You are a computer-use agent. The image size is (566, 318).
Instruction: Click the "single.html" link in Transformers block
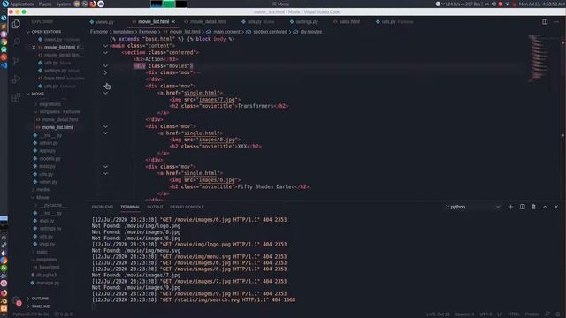pyautogui.click(x=201, y=93)
